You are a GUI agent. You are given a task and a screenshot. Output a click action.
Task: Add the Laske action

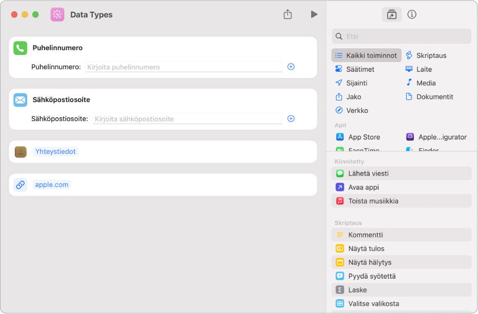click(x=401, y=290)
